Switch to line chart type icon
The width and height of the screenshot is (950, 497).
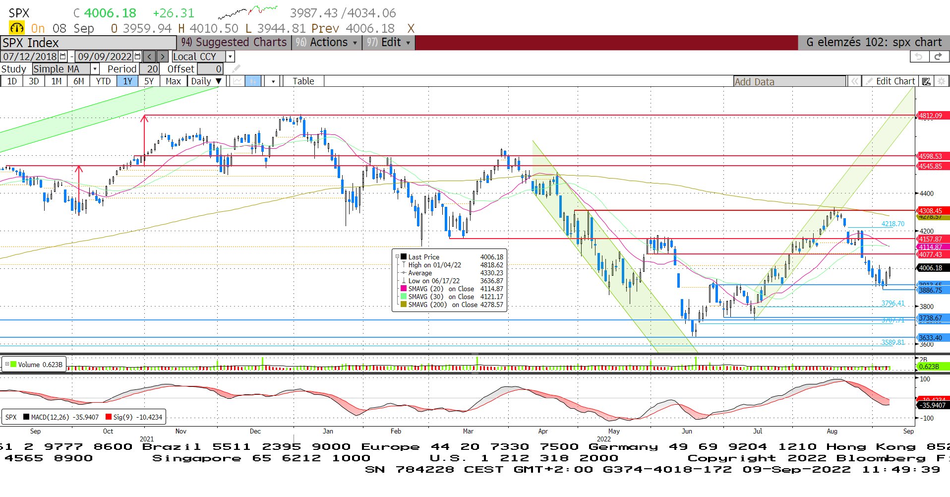coord(237,81)
